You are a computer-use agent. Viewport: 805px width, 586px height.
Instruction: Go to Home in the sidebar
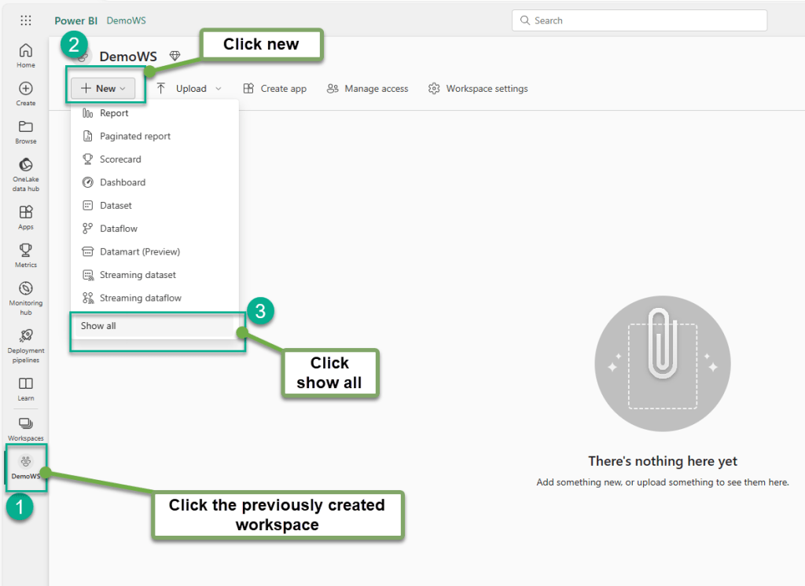(26, 56)
